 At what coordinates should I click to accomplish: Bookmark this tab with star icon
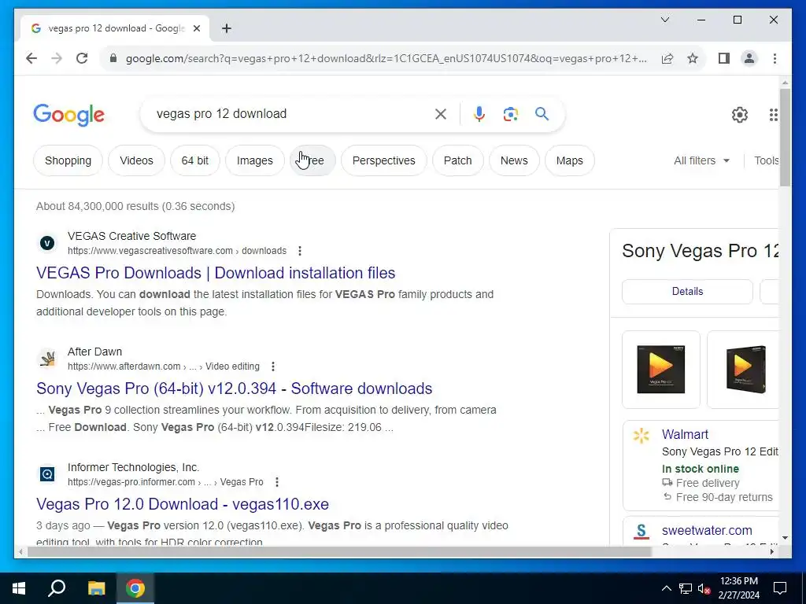(x=693, y=58)
